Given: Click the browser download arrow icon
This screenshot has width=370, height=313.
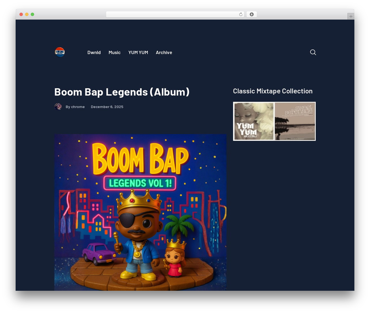Looking at the screenshot, I should point(252,14).
